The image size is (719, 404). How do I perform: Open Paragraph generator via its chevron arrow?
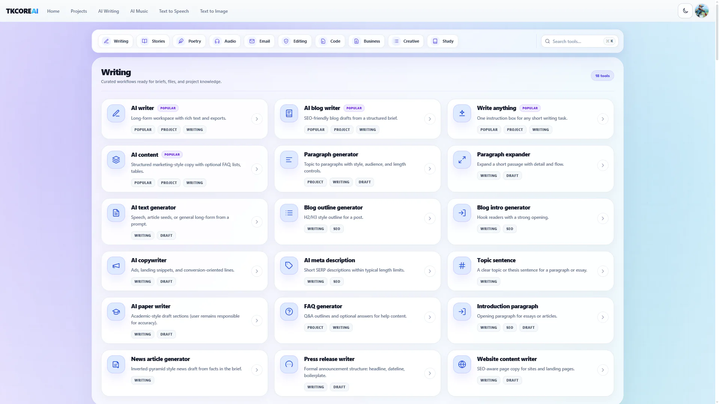430,169
